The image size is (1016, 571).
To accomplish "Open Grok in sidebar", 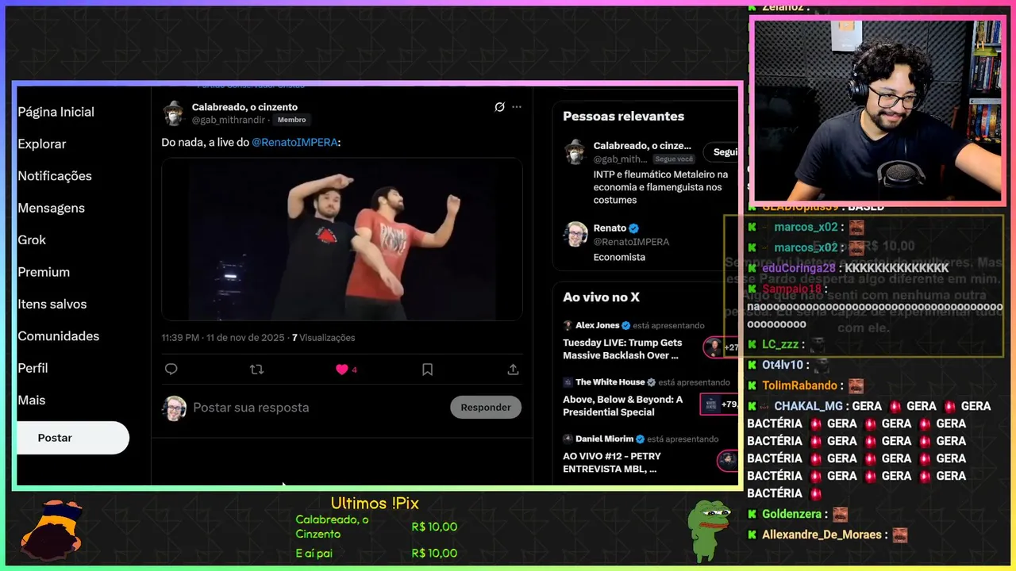I will (x=32, y=240).
